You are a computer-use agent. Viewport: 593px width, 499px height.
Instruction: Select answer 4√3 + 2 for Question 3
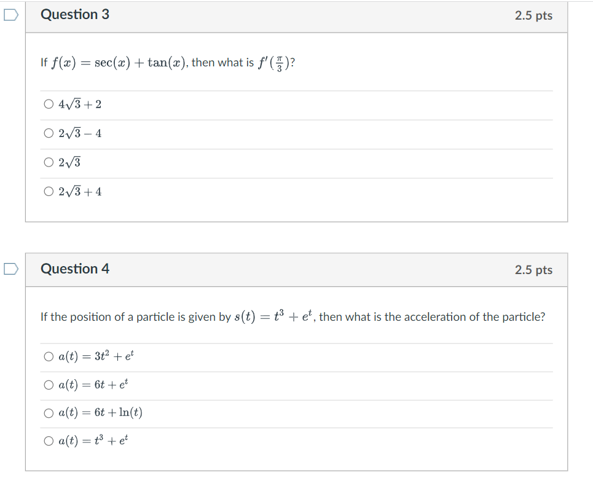coord(49,104)
